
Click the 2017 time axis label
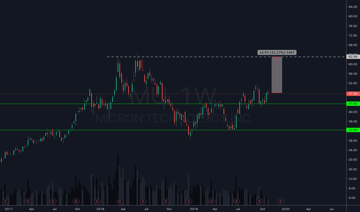pos(8,209)
